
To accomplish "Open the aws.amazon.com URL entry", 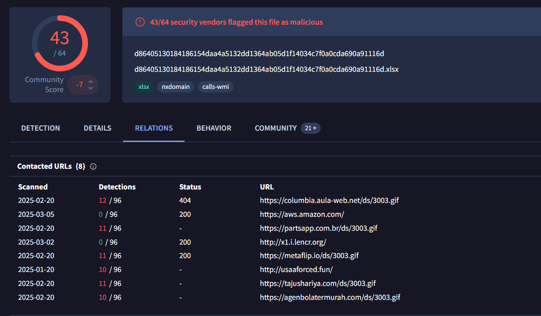I will [x=302, y=214].
